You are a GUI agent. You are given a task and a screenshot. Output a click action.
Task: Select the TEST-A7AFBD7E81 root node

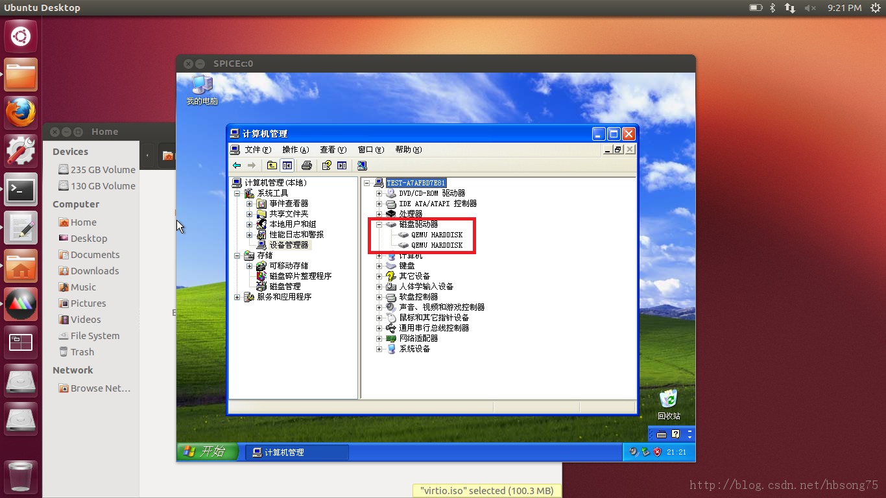click(416, 183)
